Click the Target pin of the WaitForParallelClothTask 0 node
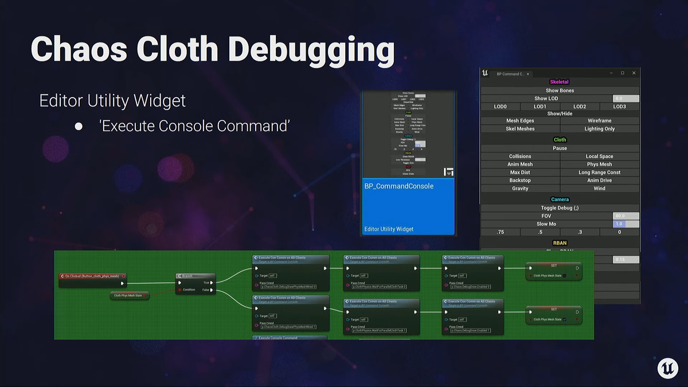The width and height of the screenshot is (688, 387). point(347,276)
